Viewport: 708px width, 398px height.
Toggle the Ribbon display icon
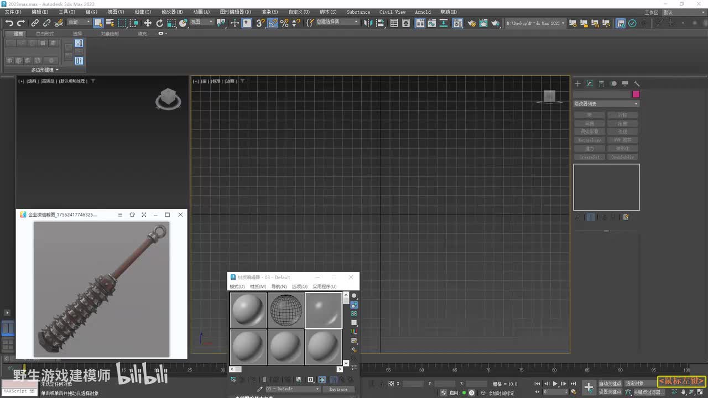tap(420, 23)
